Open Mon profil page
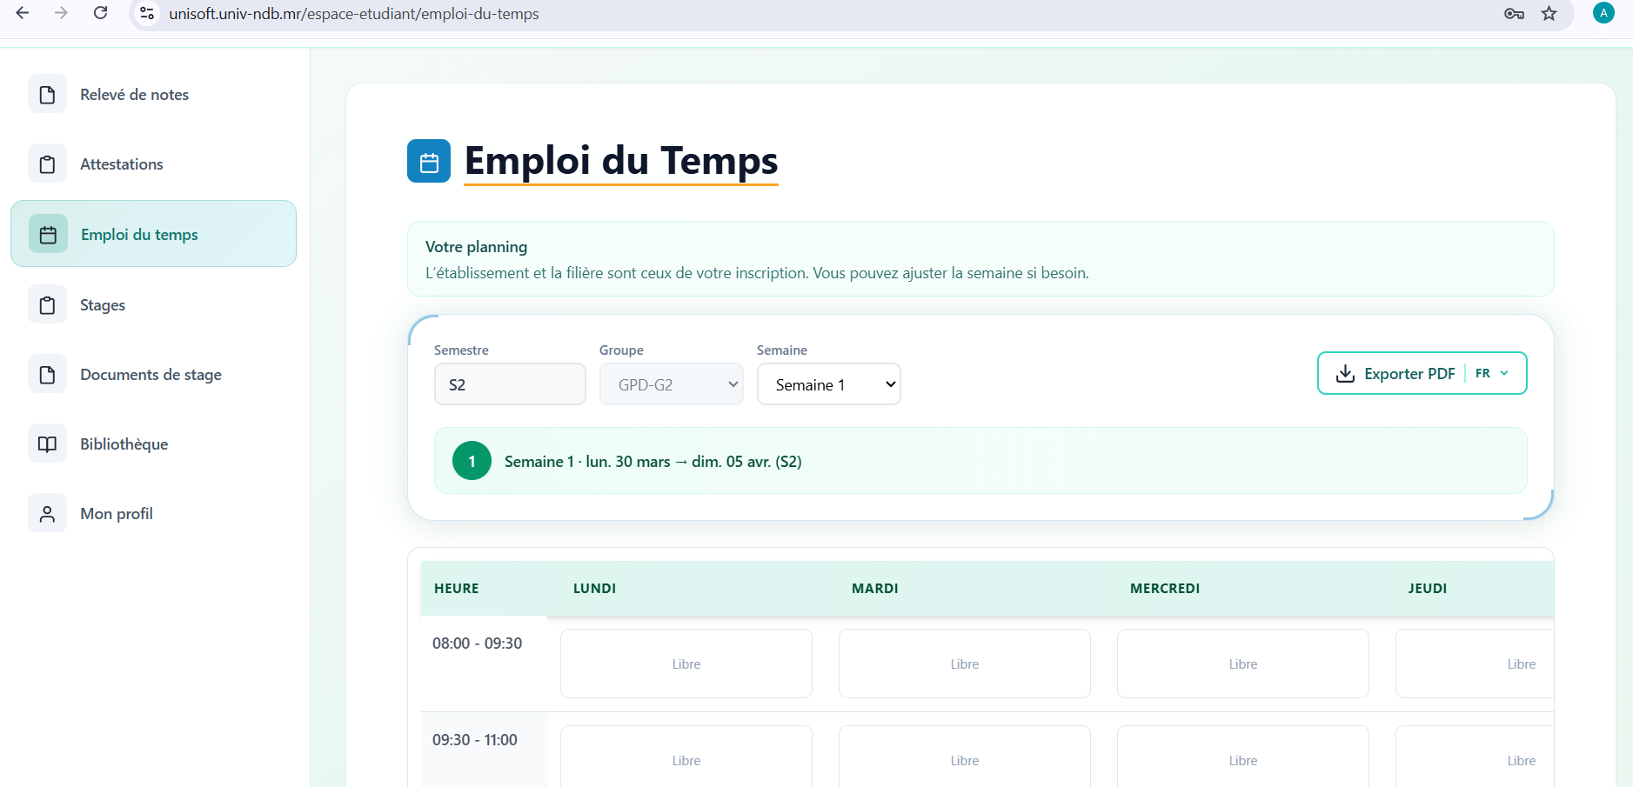This screenshot has width=1633, height=787. 153,513
